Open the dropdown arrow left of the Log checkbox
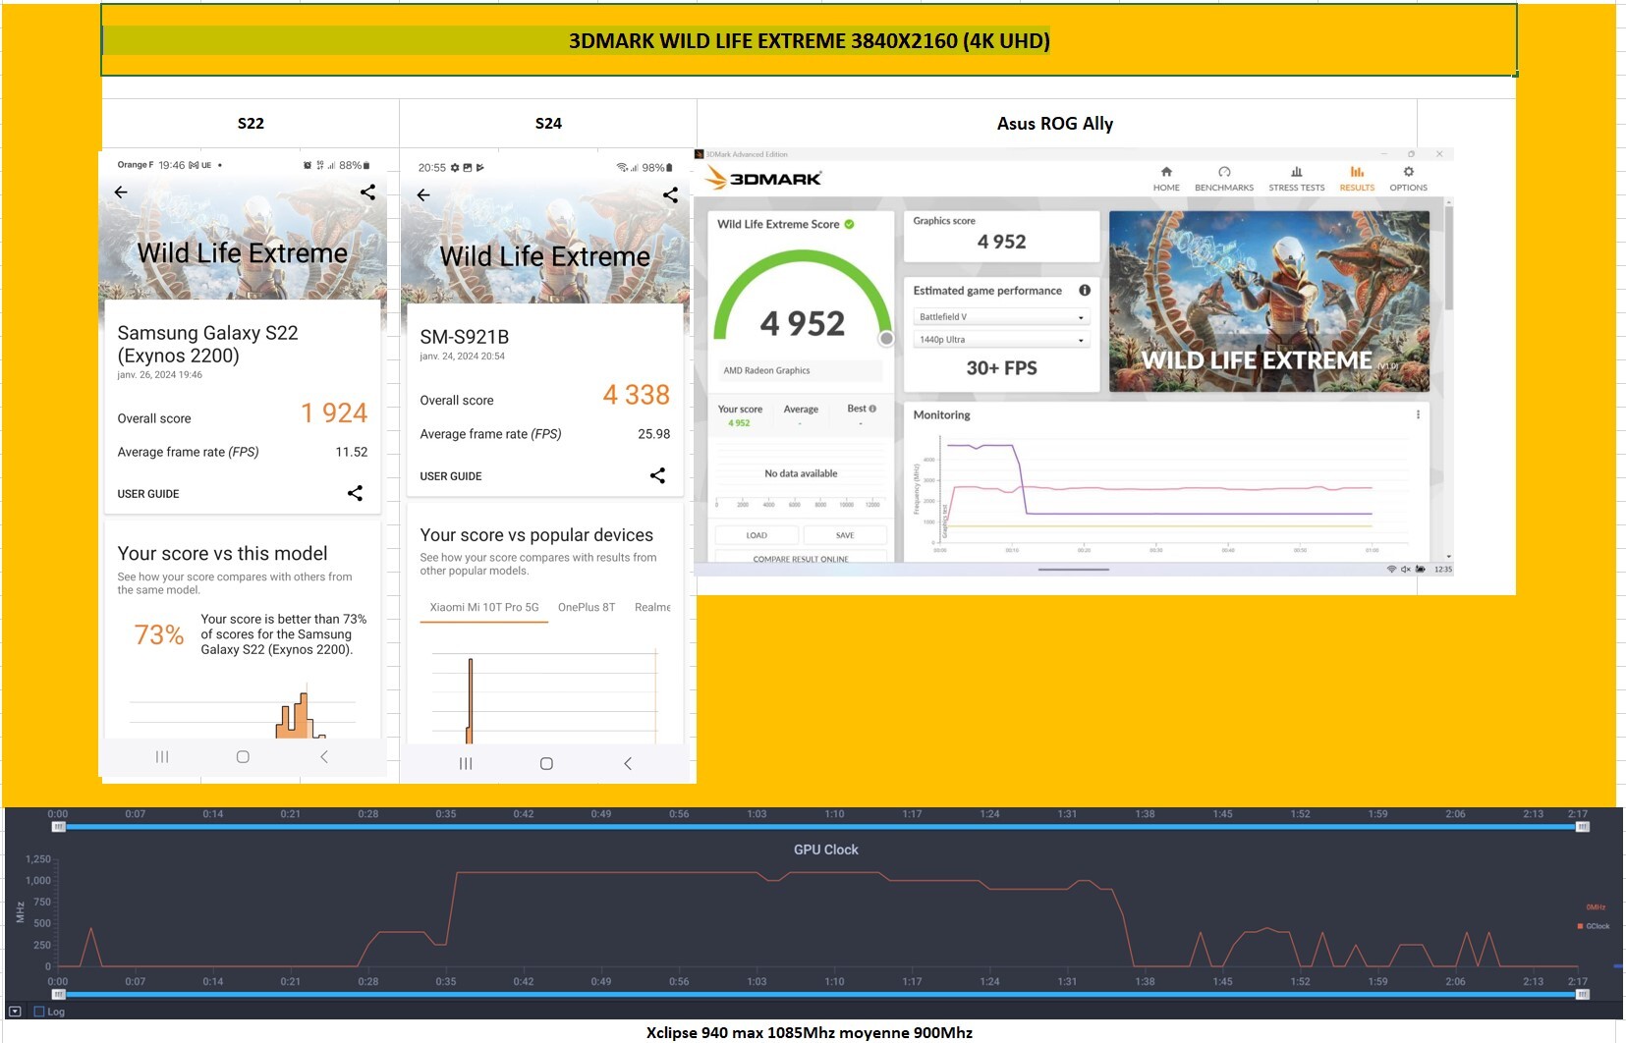1626x1043 pixels. [x=15, y=1012]
